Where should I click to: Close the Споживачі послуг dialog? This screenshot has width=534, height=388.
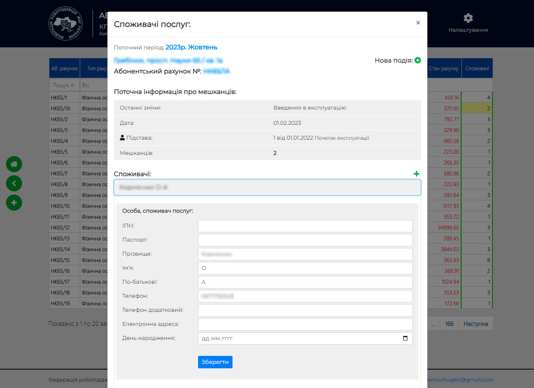tap(418, 23)
